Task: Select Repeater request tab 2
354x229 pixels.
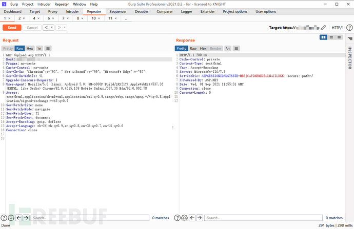Action: [x=19, y=18]
